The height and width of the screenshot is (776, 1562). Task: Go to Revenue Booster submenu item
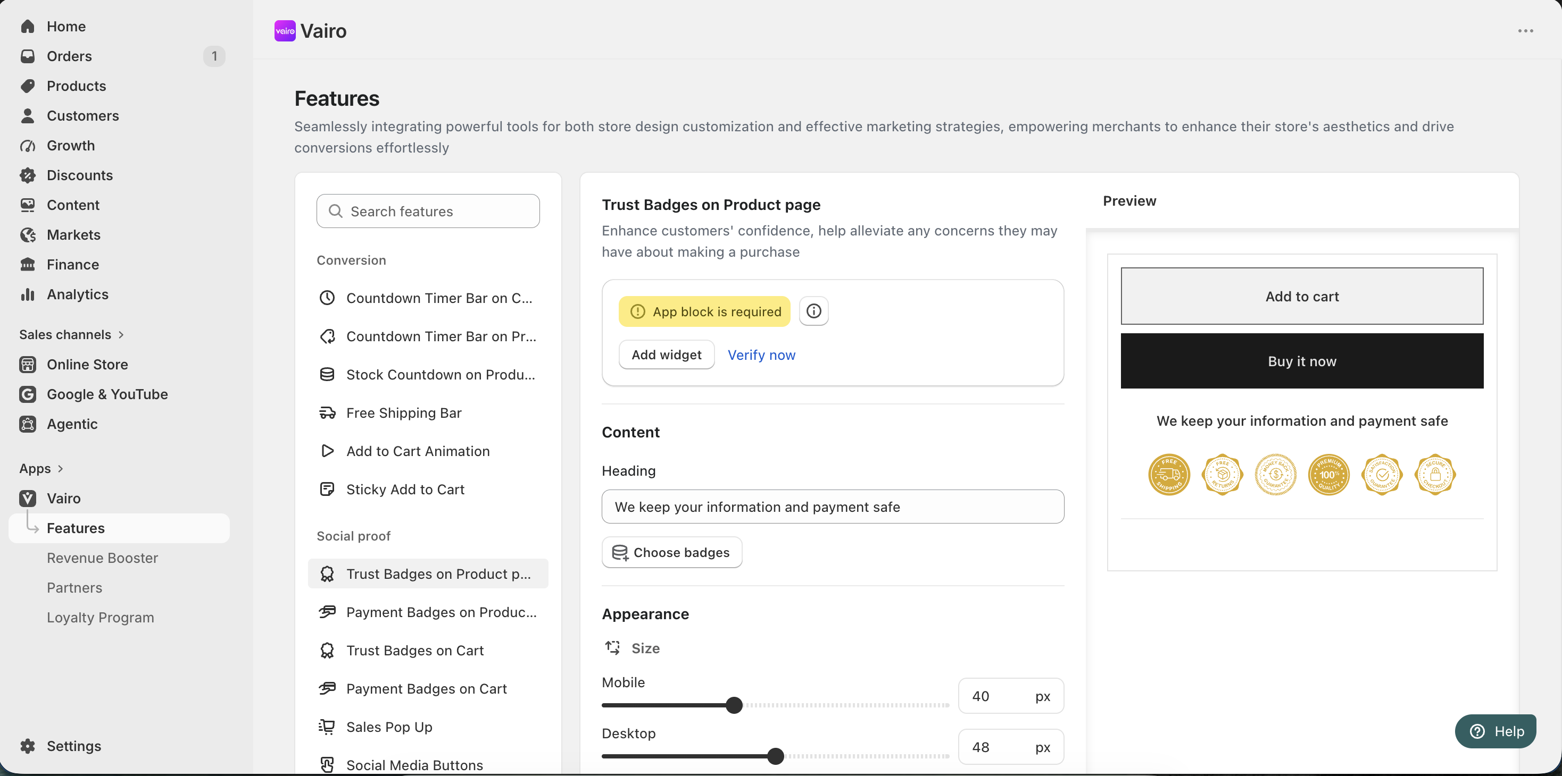point(103,558)
